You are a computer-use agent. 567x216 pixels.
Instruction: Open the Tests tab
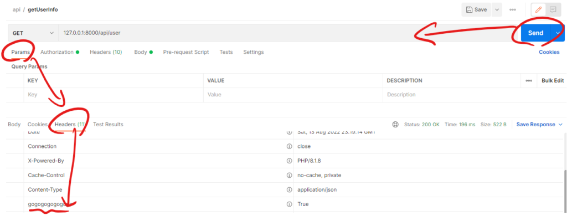click(226, 52)
